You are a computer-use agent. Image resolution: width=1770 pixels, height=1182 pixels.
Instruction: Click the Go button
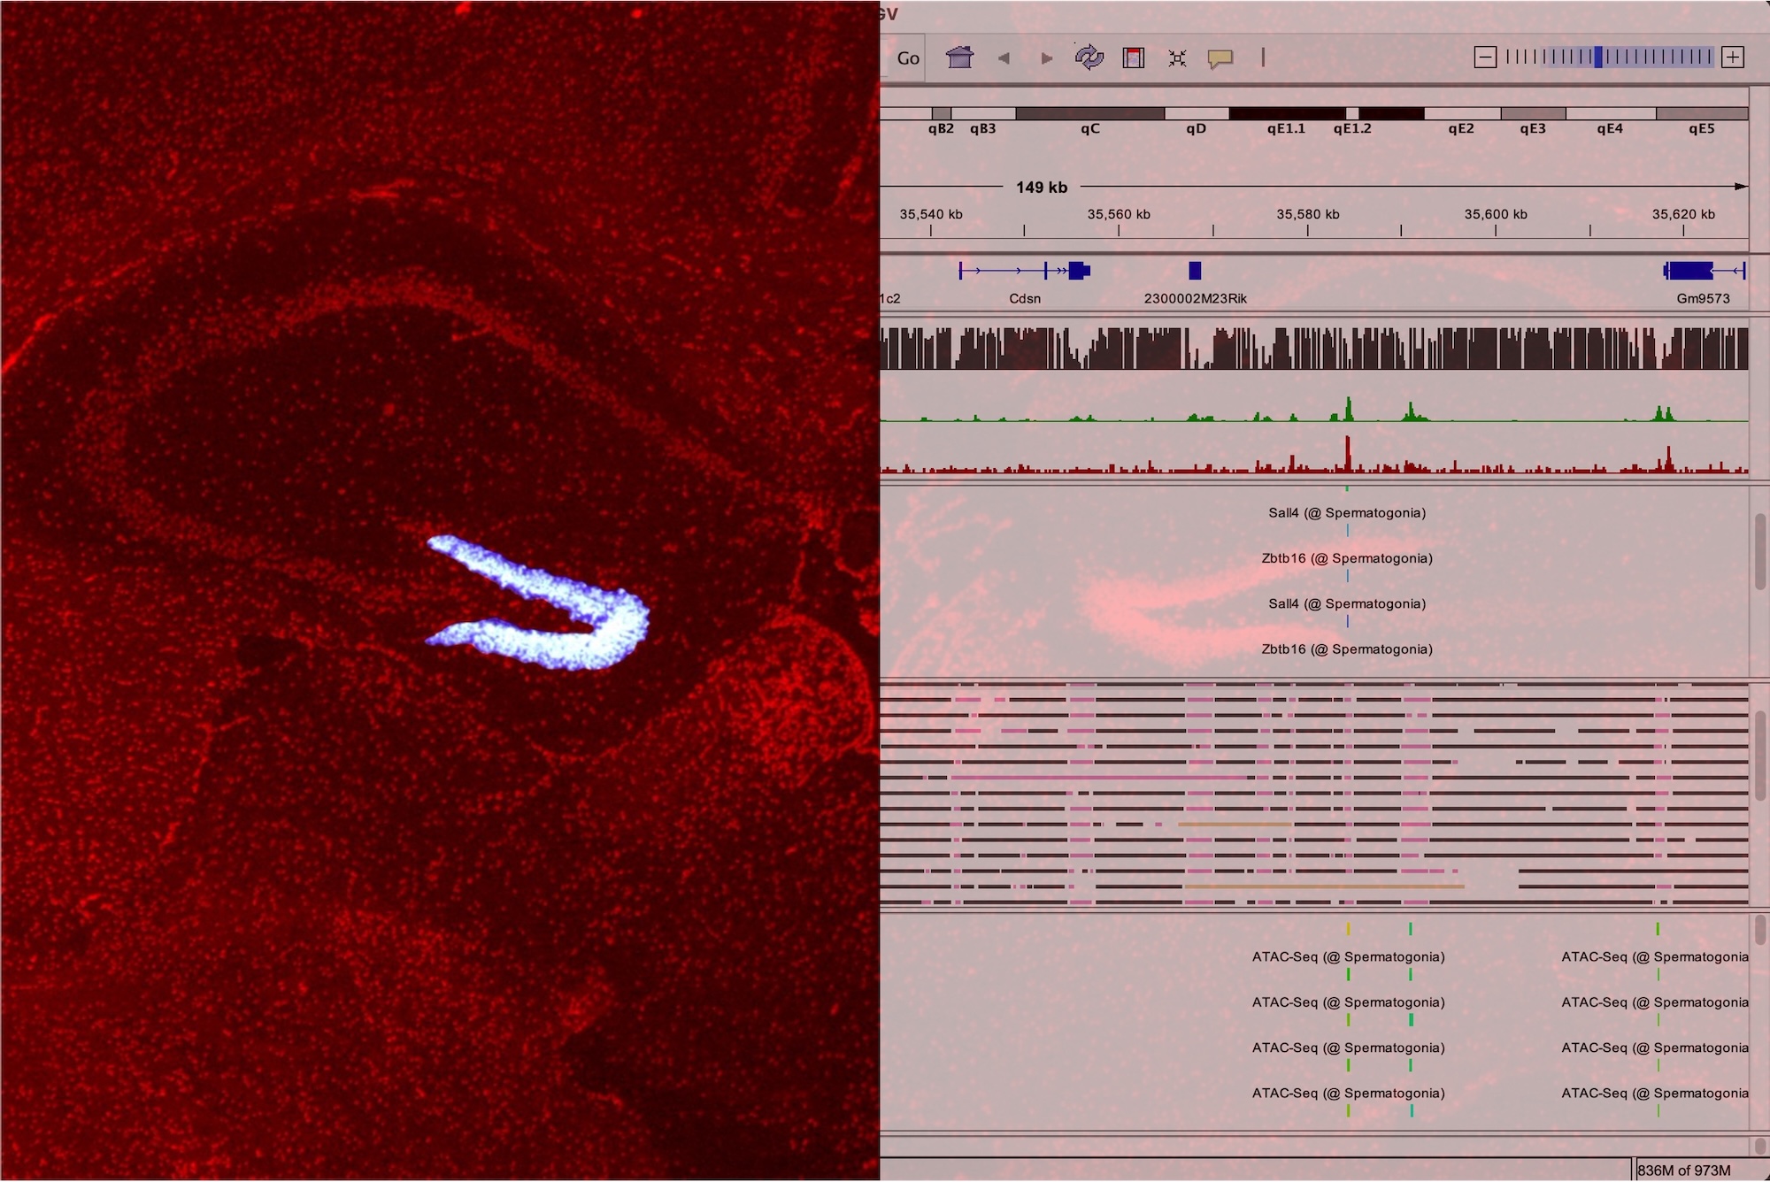pyautogui.click(x=906, y=58)
